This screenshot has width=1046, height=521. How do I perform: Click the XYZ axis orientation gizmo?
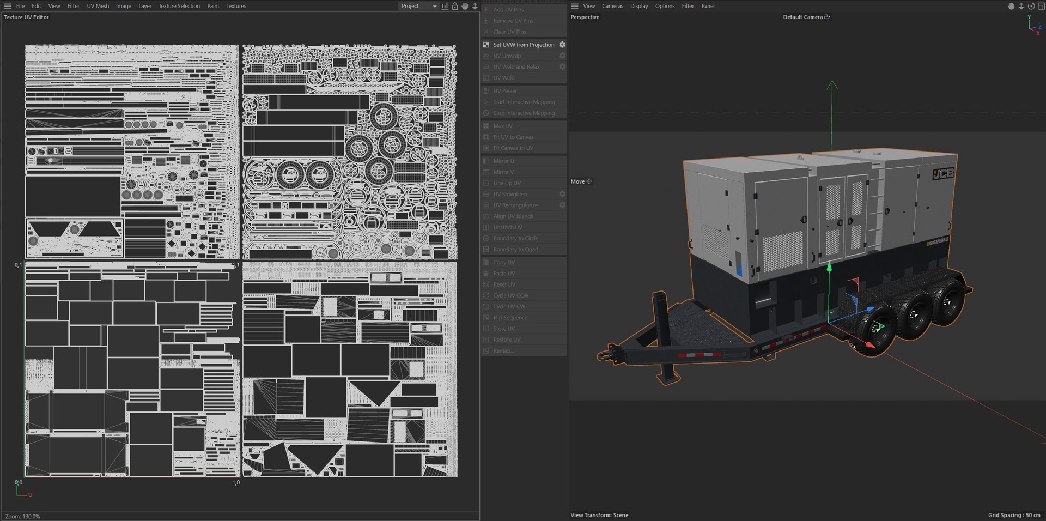1033,25
